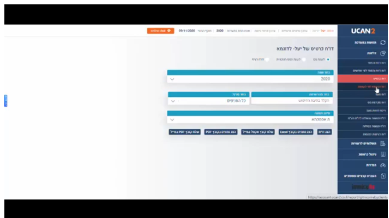Click the תשלומים לרשויות icon in sidebar
Image resolution: width=389 pixels, height=218 pixels.
tap(383, 143)
